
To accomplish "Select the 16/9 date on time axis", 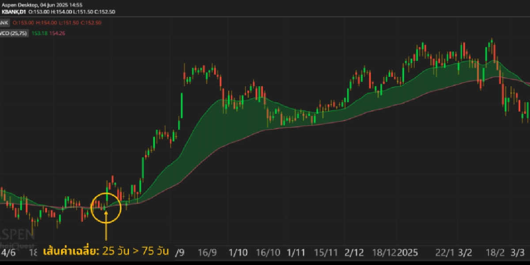I will (x=207, y=253).
